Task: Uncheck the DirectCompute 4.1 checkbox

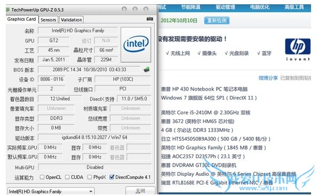Action: click(112, 177)
